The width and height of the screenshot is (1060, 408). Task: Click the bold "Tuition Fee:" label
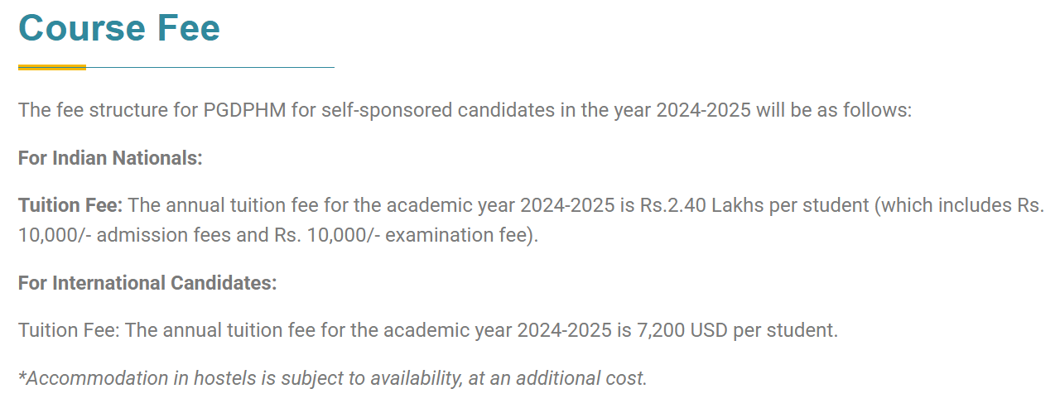(70, 204)
